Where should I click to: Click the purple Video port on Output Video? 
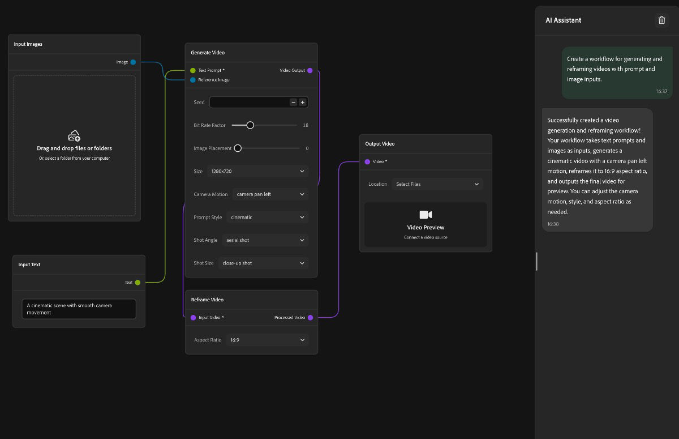pos(367,161)
